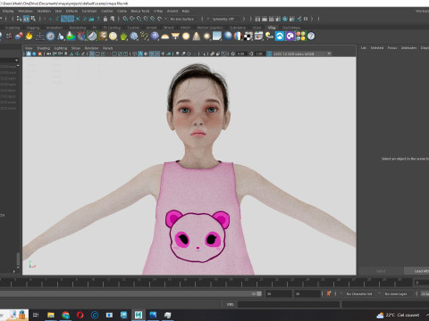Click the fire icon on the V-Ray shelf
The image size is (429, 321).
pos(29,37)
